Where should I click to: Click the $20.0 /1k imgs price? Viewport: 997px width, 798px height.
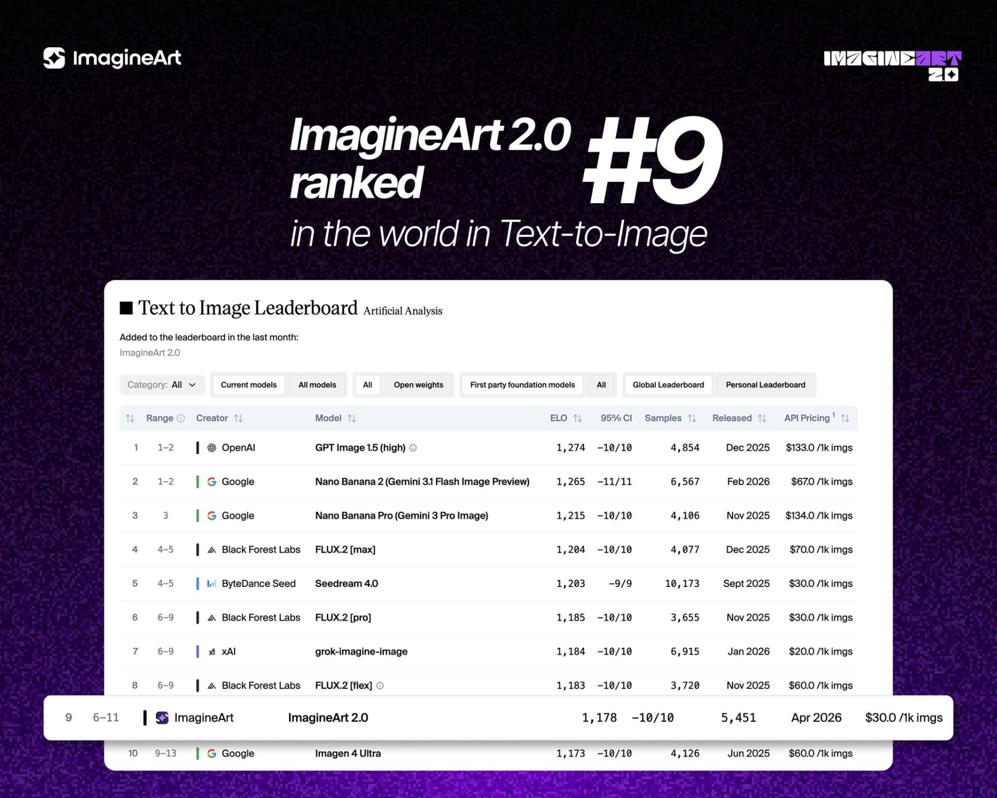820,651
